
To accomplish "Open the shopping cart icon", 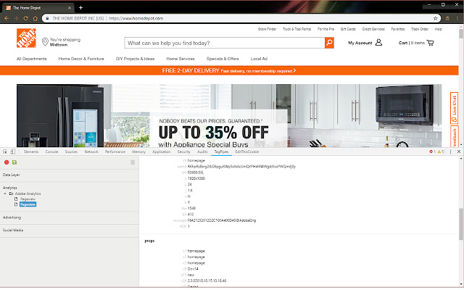I will pos(430,43).
